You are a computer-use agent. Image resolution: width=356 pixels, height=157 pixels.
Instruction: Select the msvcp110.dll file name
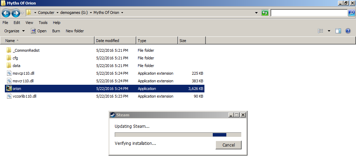pyautogui.click(x=24, y=73)
